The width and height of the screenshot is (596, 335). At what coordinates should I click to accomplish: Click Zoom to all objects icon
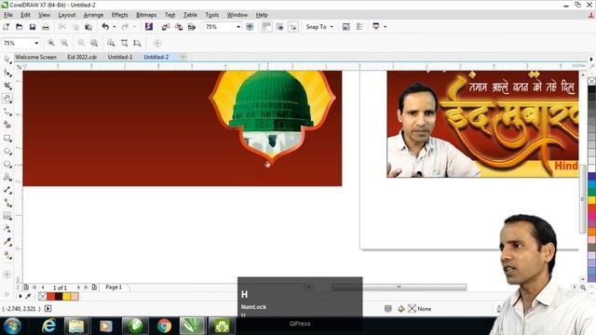click(x=111, y=44)
